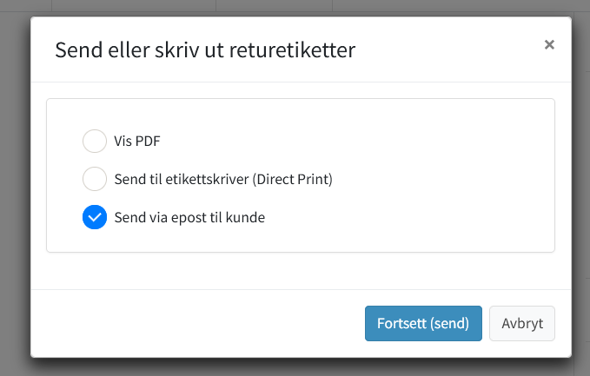Pick the empty circle beside Vis PDF
This screenshot has height=376, width=590.
(94, 142)
